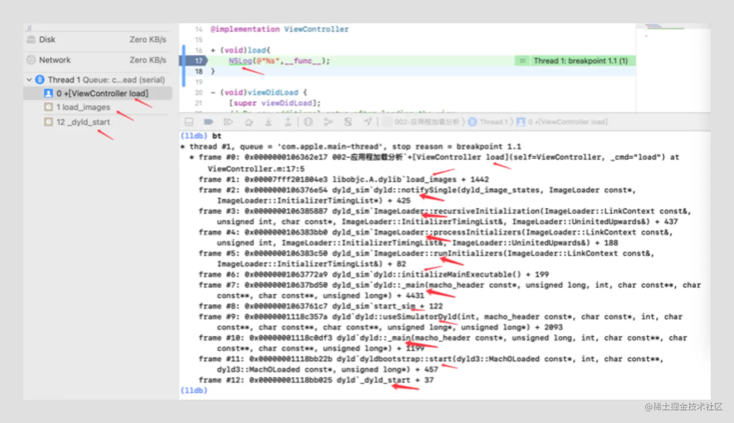Click the Thread 1 icon in navigator
Screen dimensions: 734x423
click(x=40, y=80)
